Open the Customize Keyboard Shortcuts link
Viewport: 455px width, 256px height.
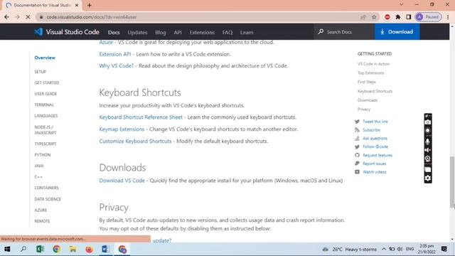pyautogui.click(x=135, y=141)
